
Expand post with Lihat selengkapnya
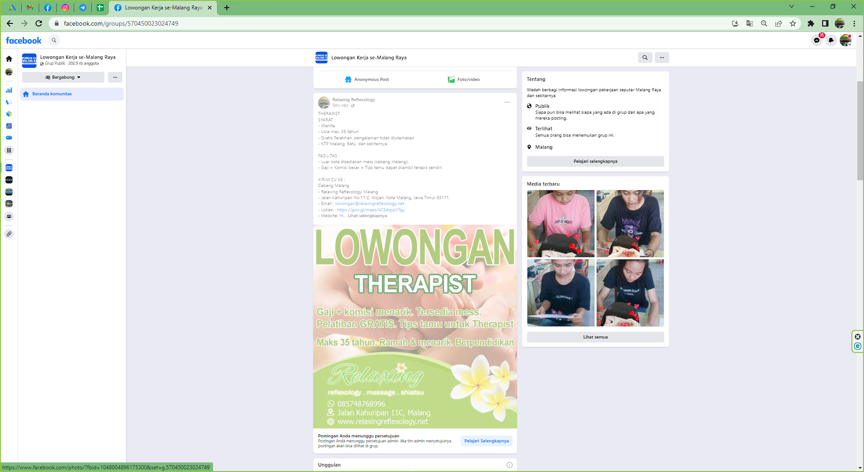point(367,216)
